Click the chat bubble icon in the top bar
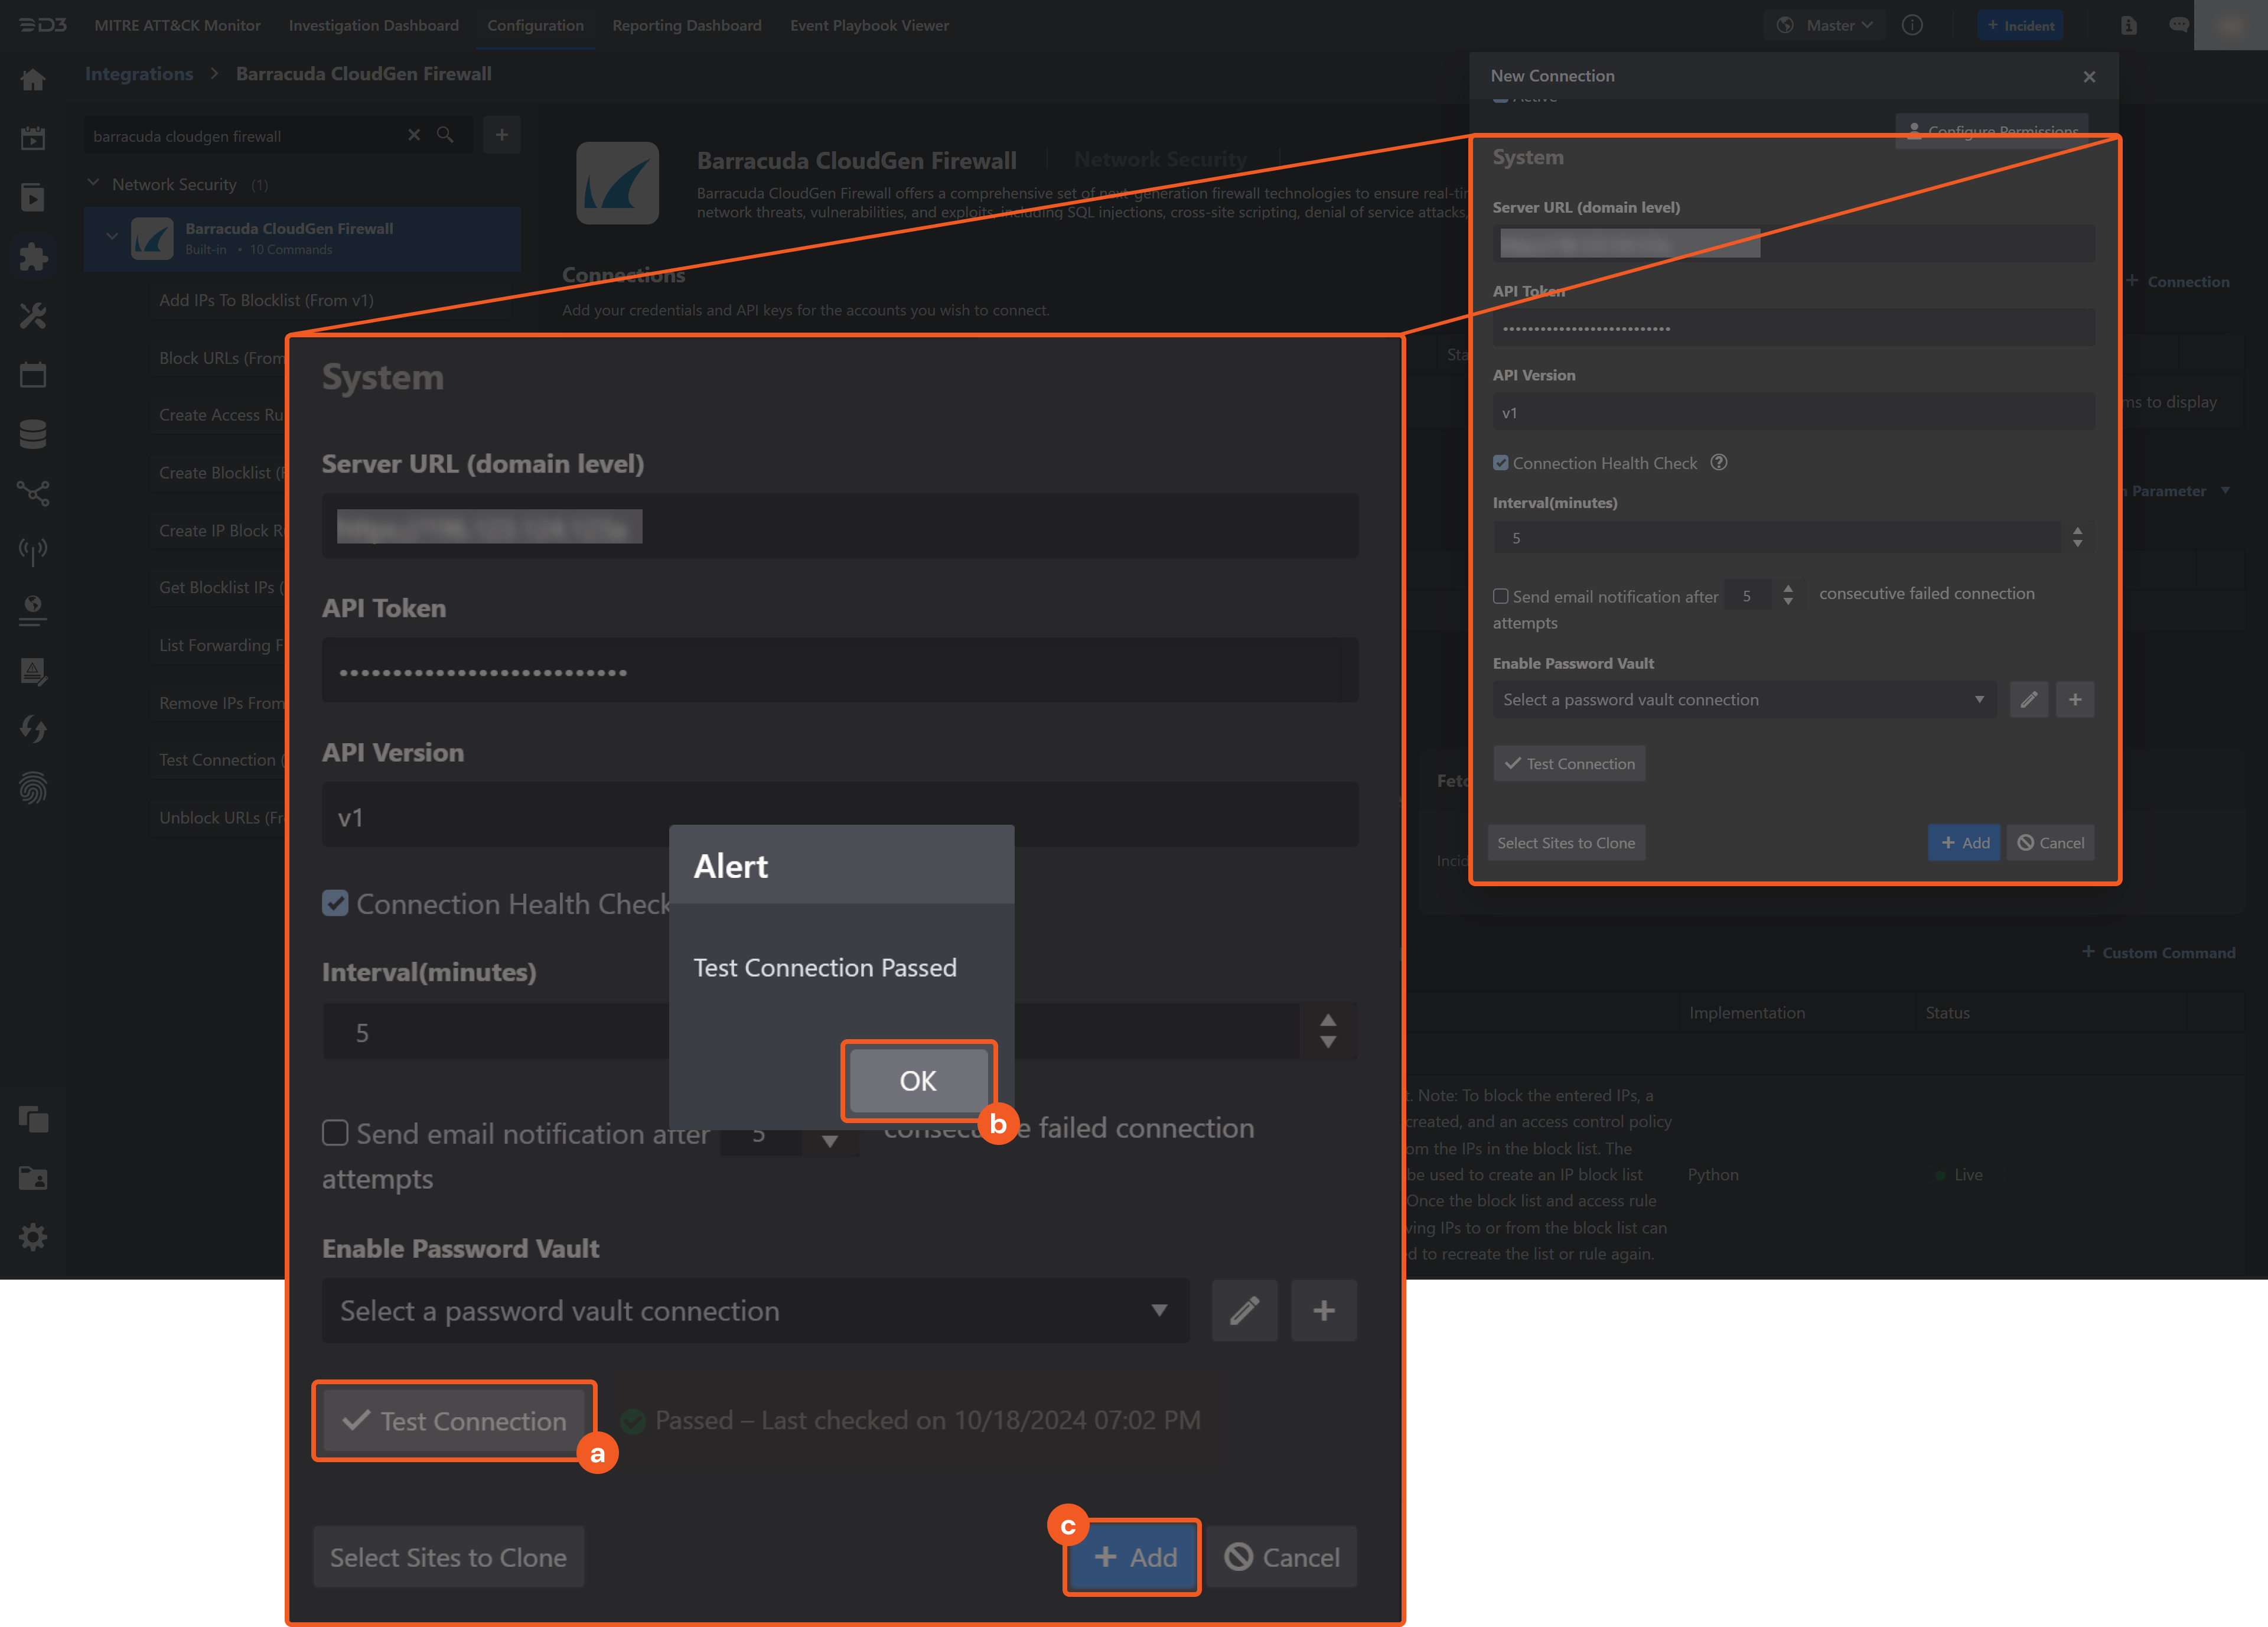 pyautogui.click(x=2180, y=24)
